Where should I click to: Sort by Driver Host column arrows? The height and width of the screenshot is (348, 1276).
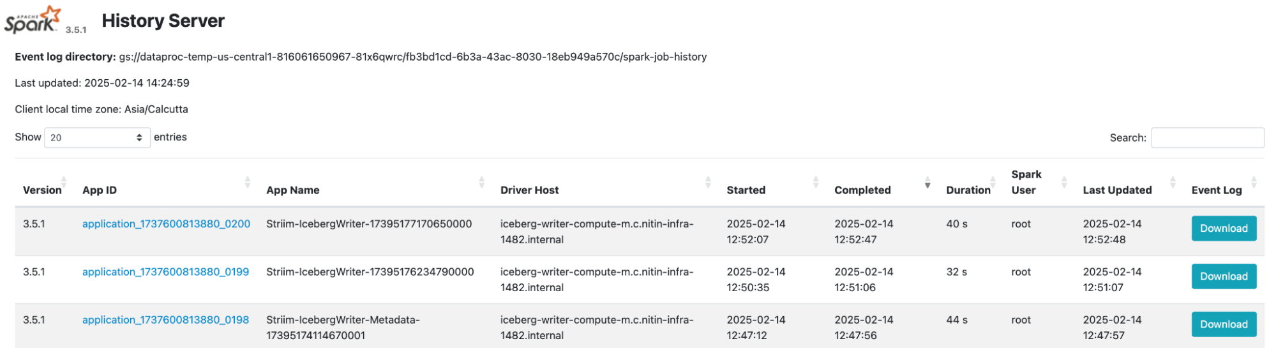point(708,182)
